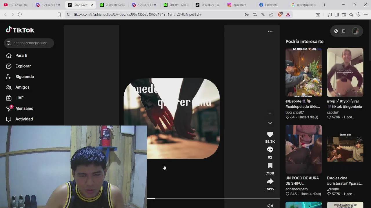Mute the video volume icon
Screen dimensions: 371x208
[x=270, y=206]
